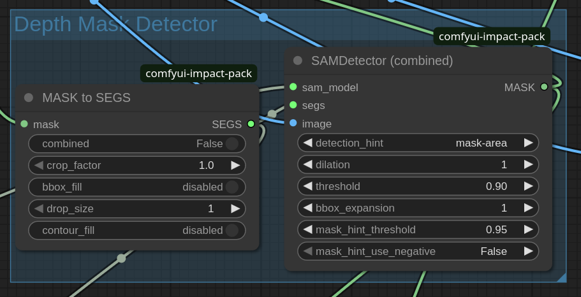Increase dilation value
Screen dimensions: 581x297
pyautogui.click(x=528, y=164)
